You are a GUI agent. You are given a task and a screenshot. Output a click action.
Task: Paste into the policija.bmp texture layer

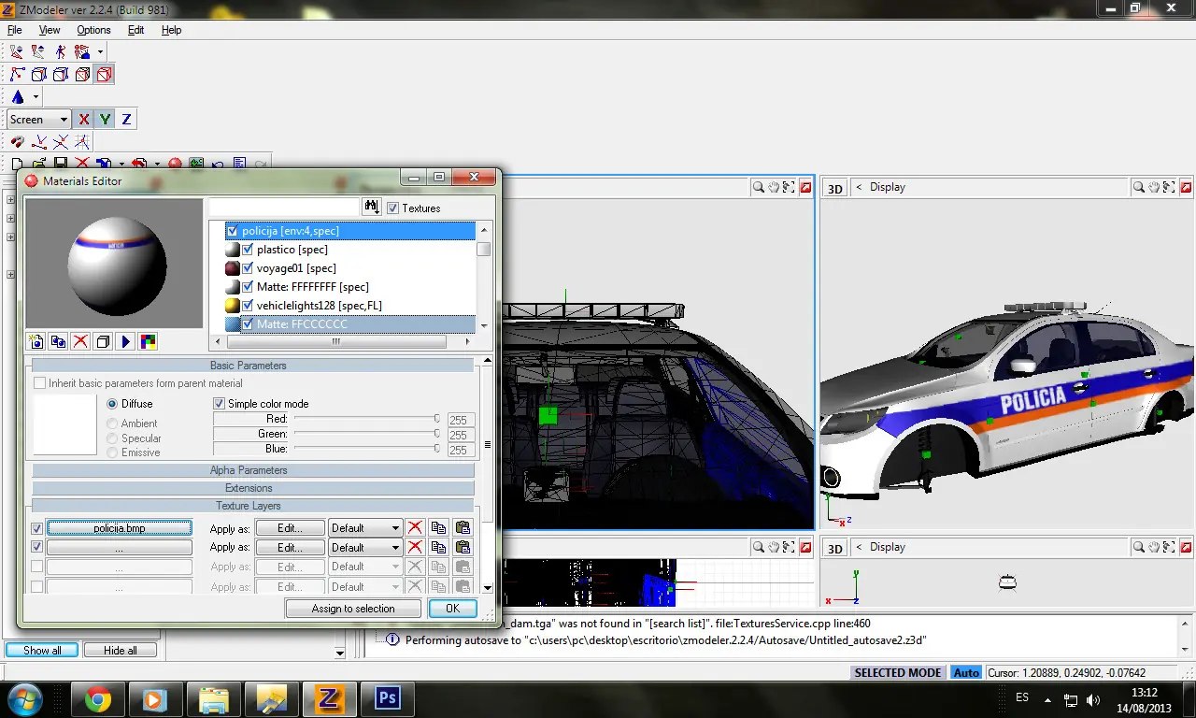click(x=463, y=528)
